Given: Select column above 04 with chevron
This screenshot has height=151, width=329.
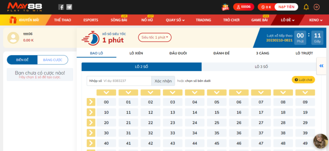Looking at the screenshot, I should pyautogui.click(x=195, y=93).
